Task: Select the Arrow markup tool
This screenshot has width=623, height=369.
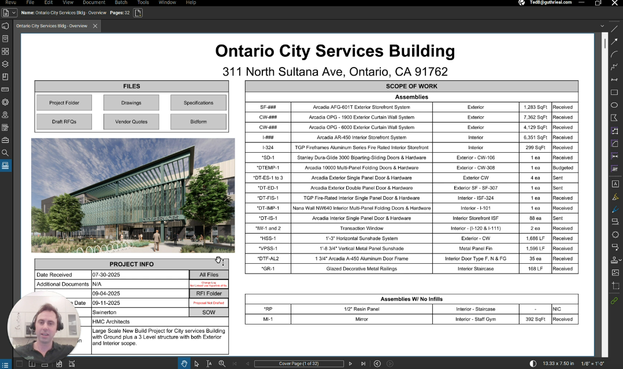Action: point(614,42)
